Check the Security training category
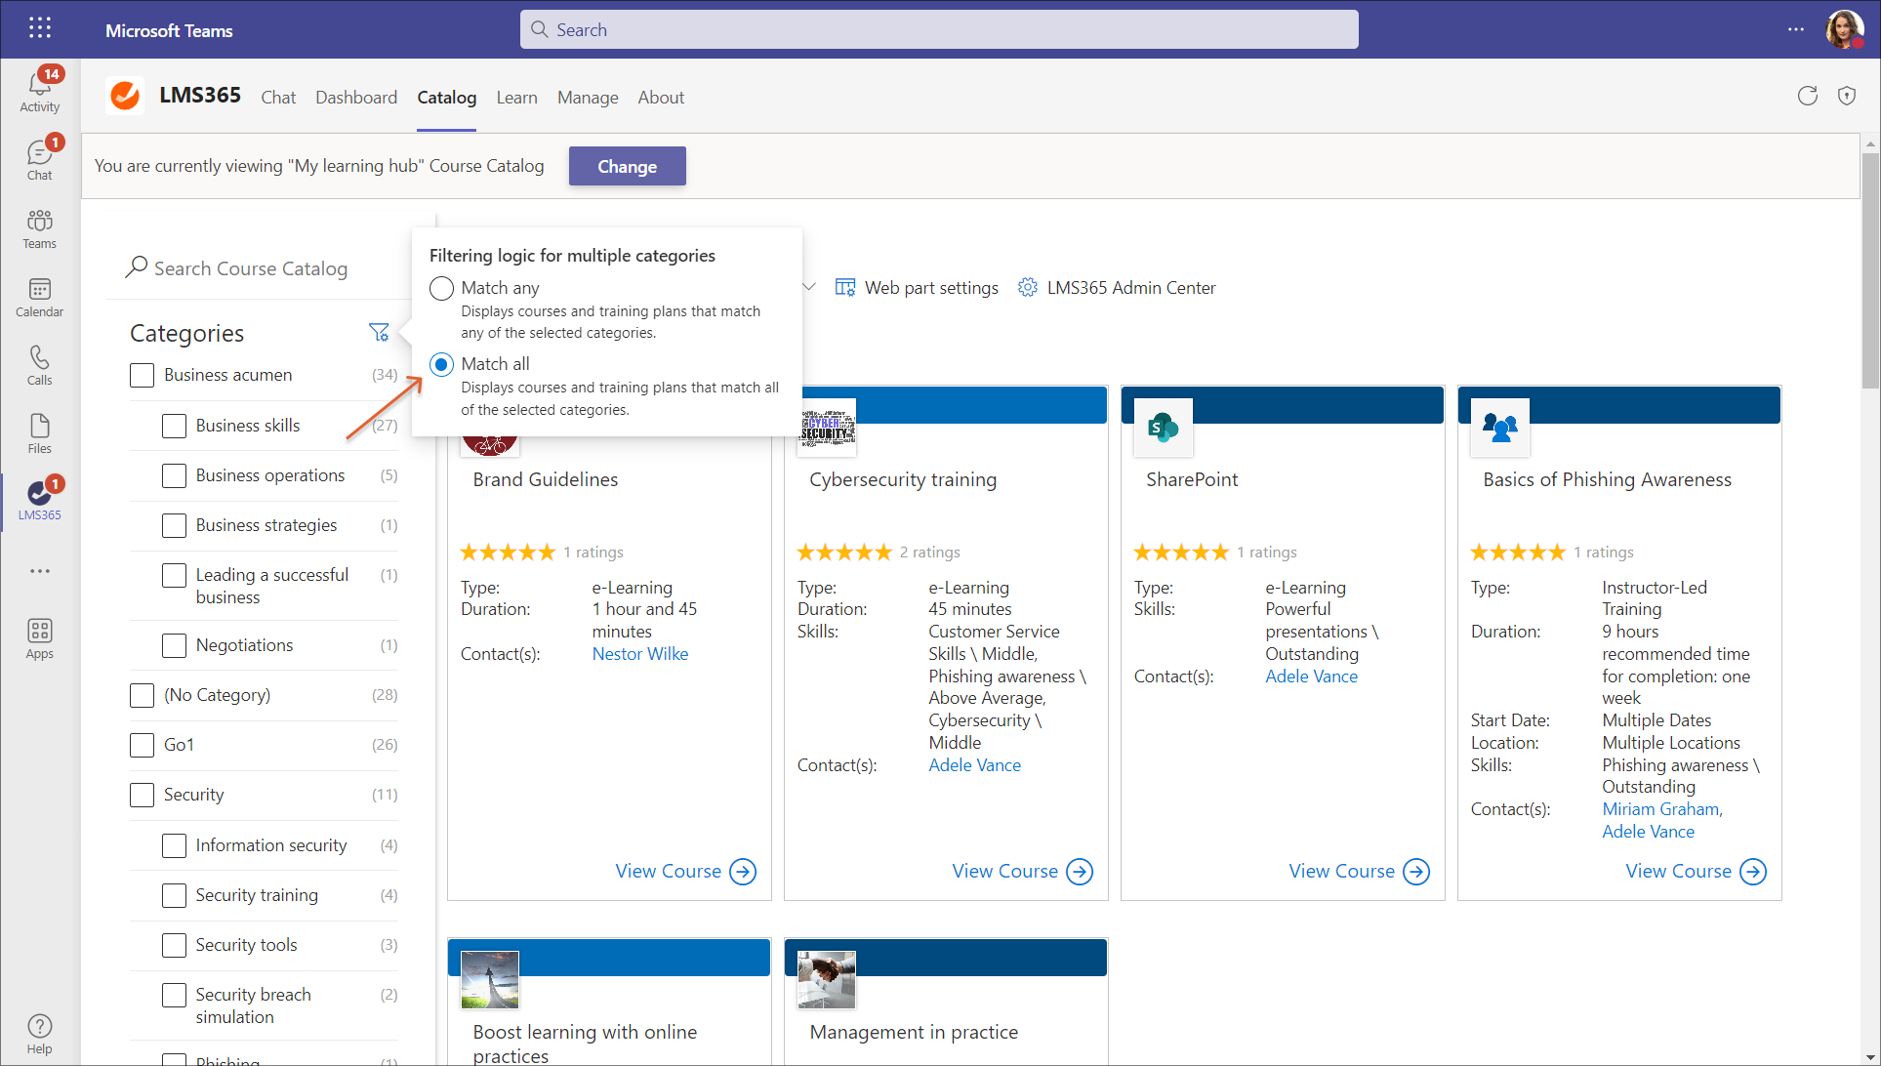This screenshot has height=1066, width=1881. point(174,895)
